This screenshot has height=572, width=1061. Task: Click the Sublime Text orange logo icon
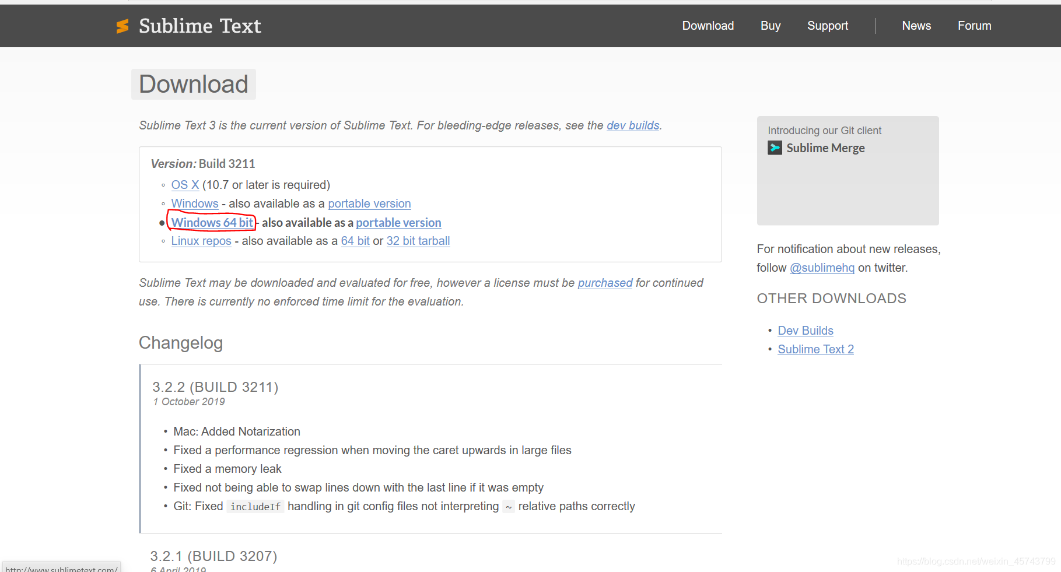click(x=122, y=26)
